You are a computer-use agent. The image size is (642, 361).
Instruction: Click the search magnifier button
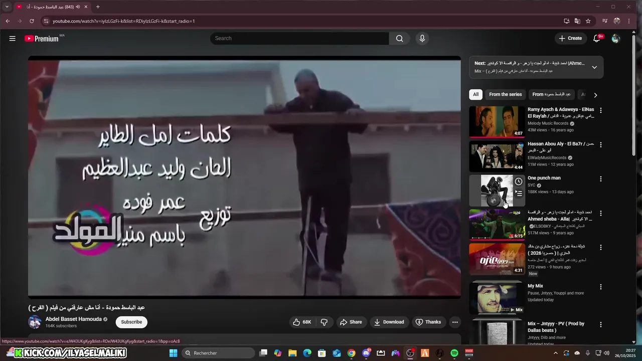[399, 38]
